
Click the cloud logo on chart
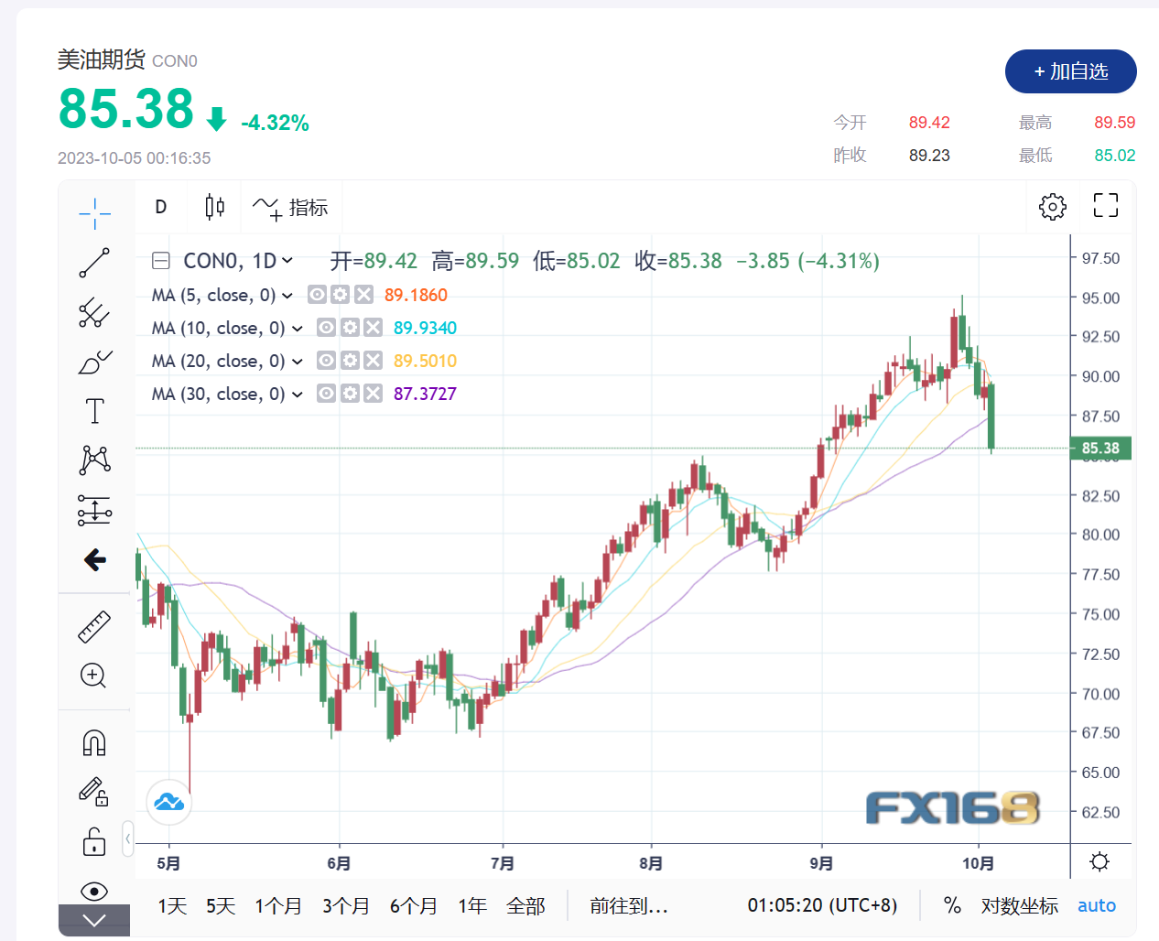[x=169, y=803]
